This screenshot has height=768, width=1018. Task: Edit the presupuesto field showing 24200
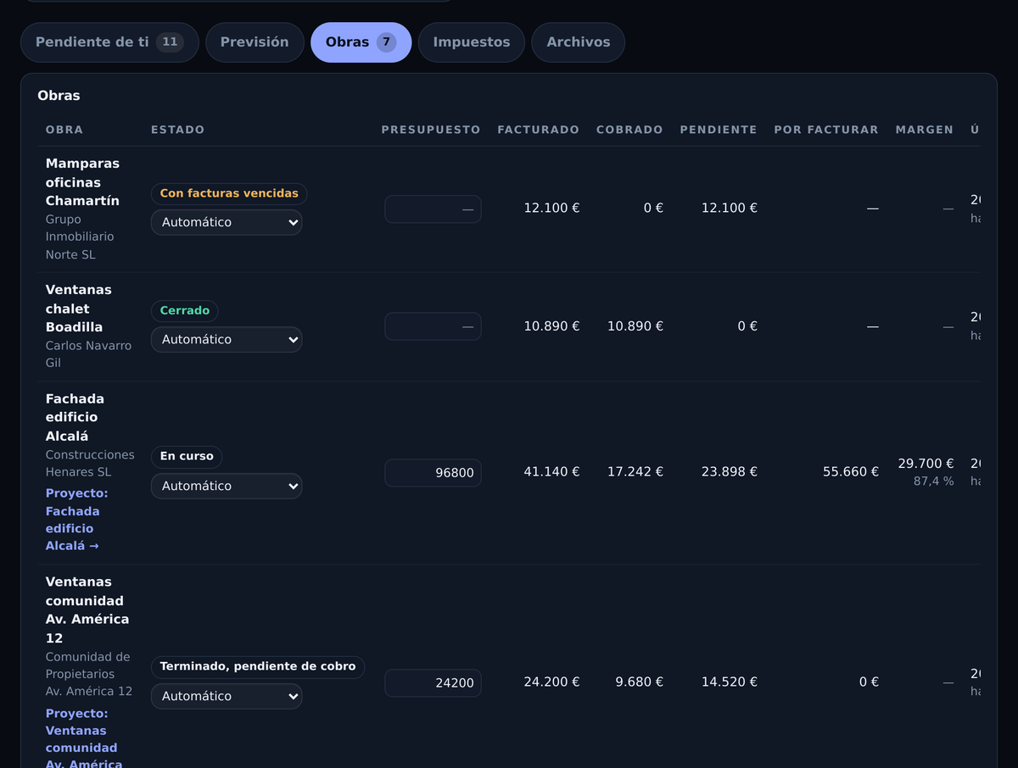point(433,683)
